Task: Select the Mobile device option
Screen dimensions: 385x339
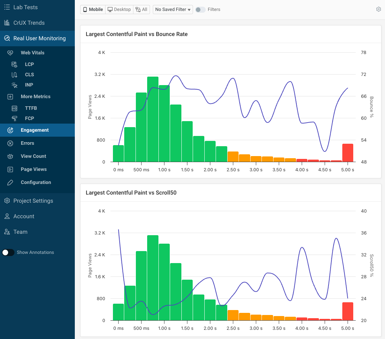Action: click(93, 10)
